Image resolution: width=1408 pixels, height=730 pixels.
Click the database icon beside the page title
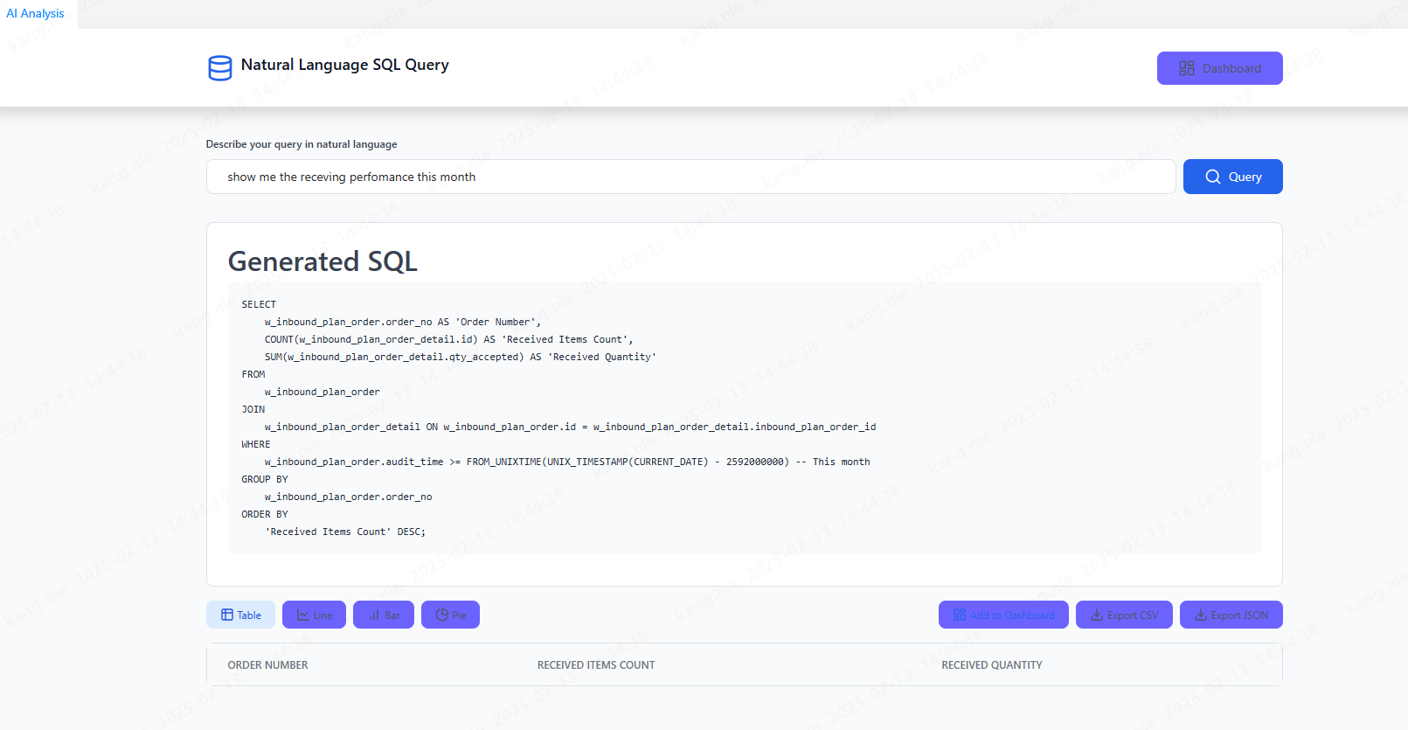point(220,68)
